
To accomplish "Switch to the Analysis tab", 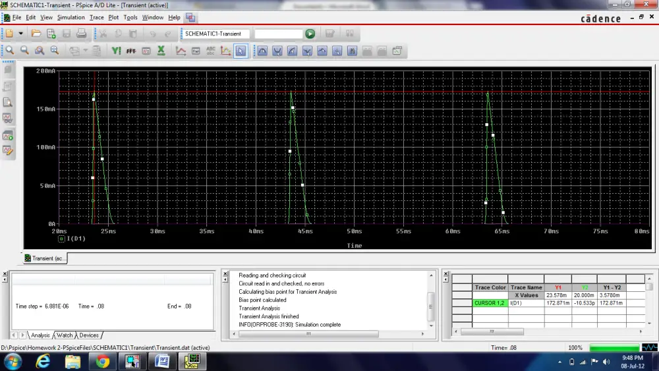I will (40, 335).
